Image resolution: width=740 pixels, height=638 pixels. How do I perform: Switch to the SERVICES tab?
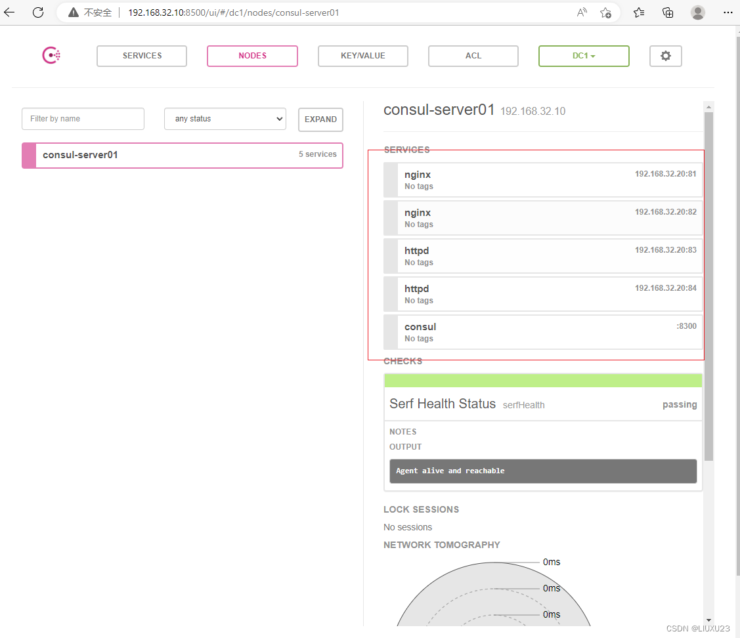coord(142,56)
